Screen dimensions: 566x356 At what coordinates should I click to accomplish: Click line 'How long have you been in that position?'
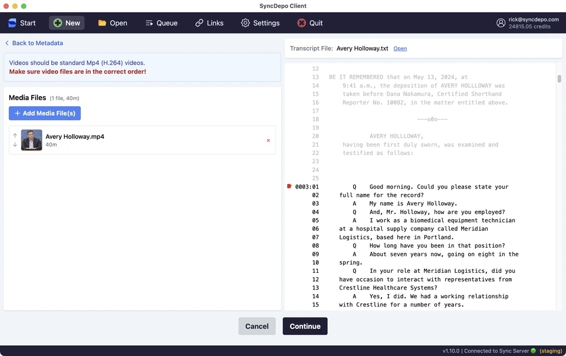(437, 246)
